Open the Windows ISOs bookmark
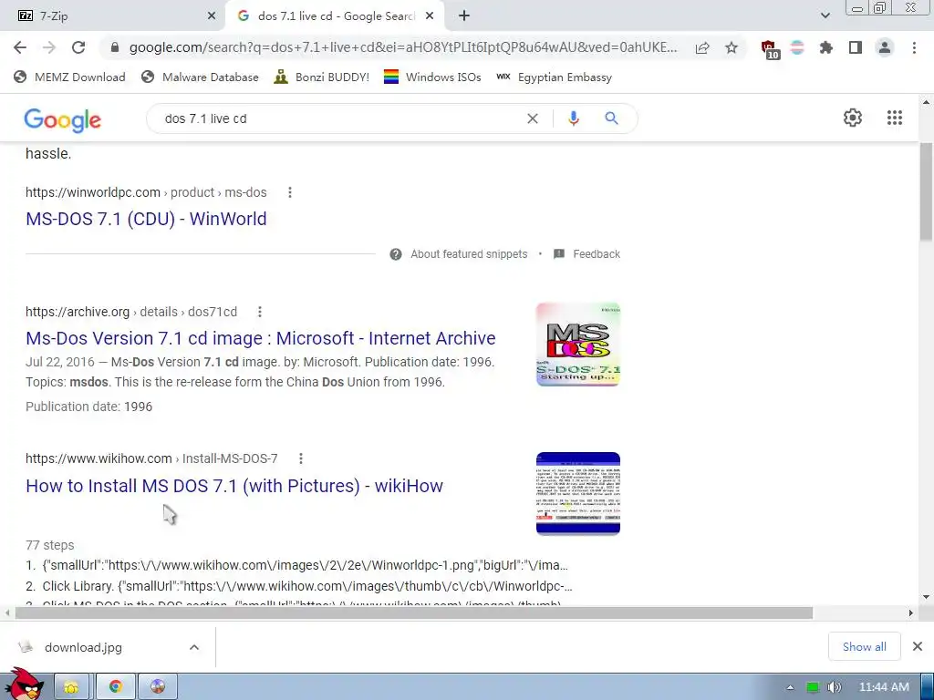This screenshot has height=700, width=934. [432, 77]
